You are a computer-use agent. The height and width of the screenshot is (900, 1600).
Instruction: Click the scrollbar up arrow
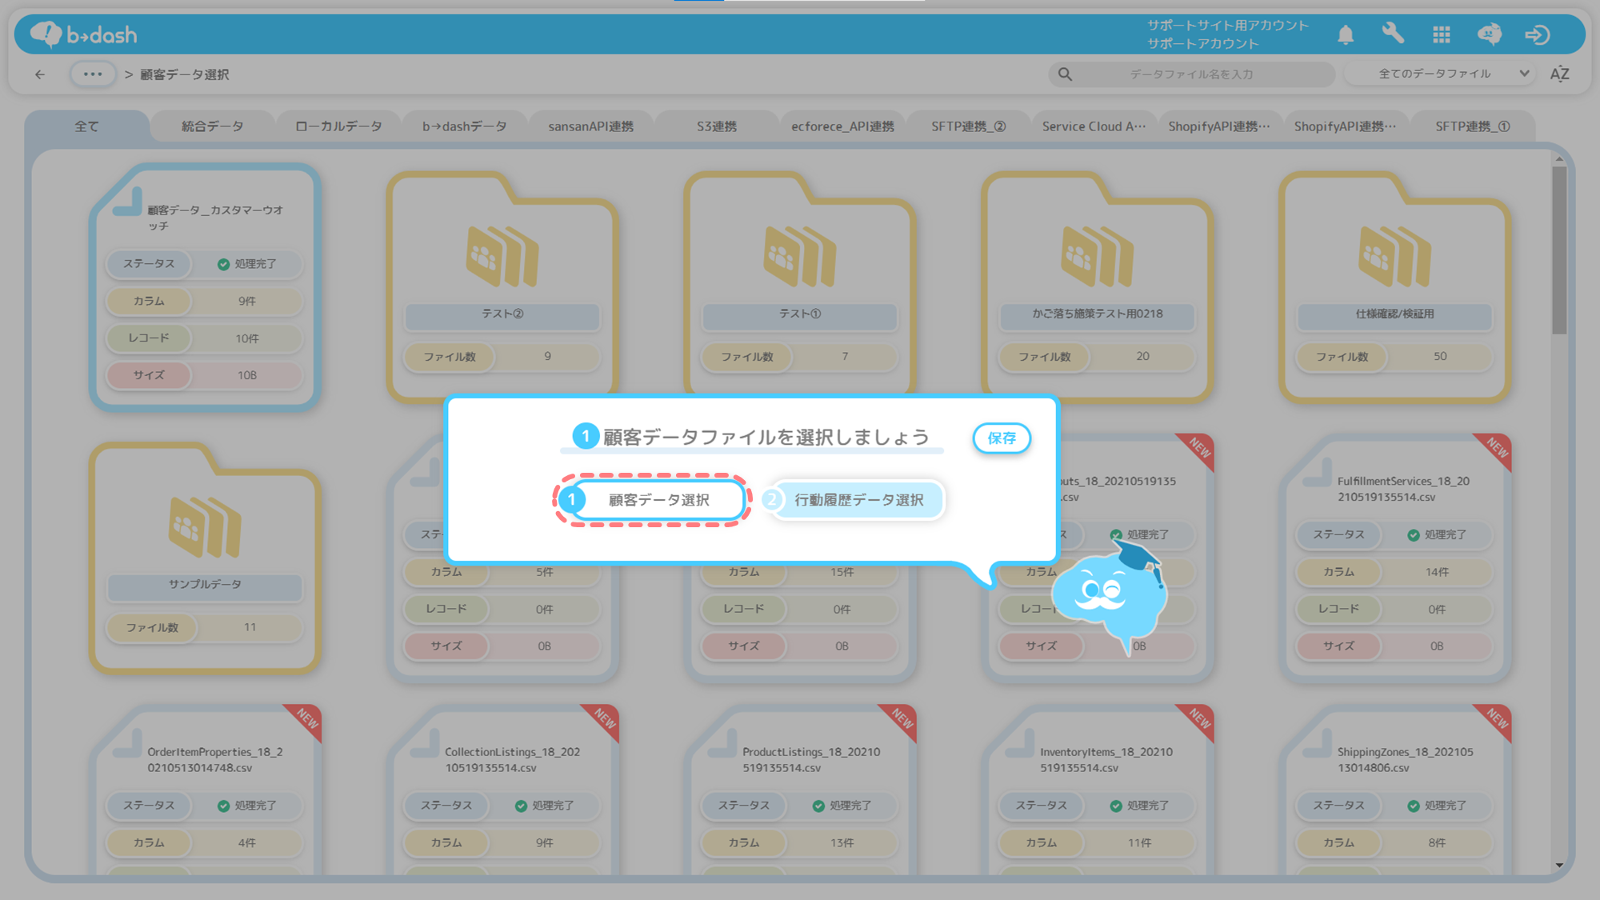(x=1559, y=159)
